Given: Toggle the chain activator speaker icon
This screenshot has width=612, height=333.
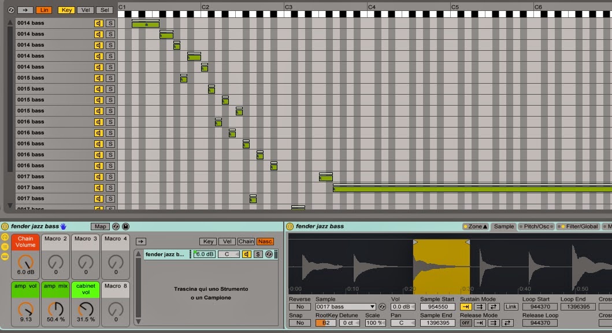Looking at the screenshot, I should [x=246, y=255].
